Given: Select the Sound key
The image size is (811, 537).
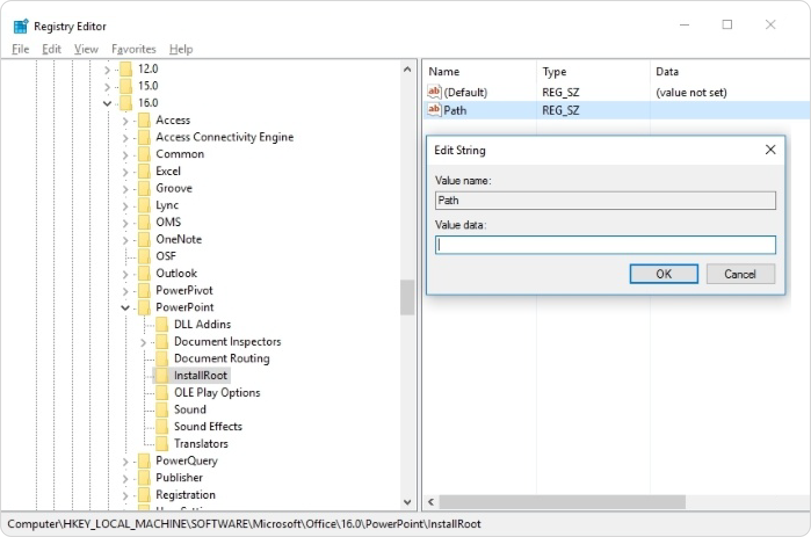Looking at the screenshot, I should tap(190, 409).
